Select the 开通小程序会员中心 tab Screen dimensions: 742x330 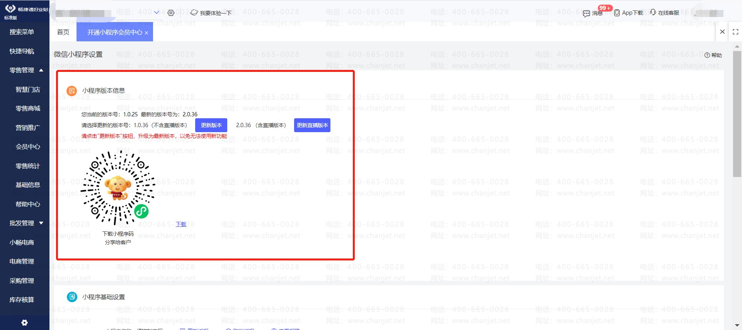pyautogui.click(x=115, y=32)
